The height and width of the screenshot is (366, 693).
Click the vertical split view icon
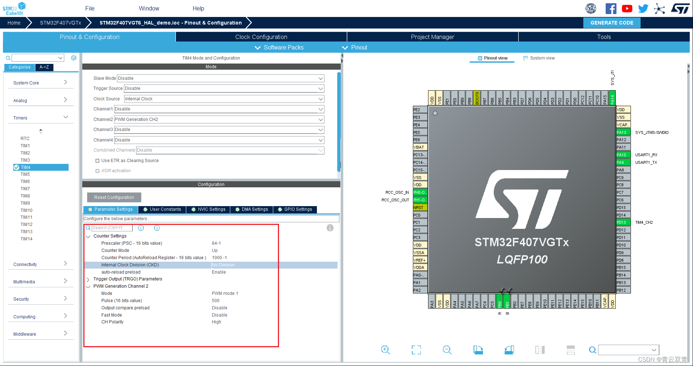[540, 350]
